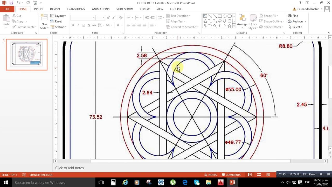Click the Reset slide button
This screenshot has width=332, height=187.
click(x=56, y=21)
